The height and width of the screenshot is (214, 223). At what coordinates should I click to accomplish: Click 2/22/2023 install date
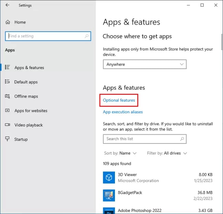tap(203, 198)
